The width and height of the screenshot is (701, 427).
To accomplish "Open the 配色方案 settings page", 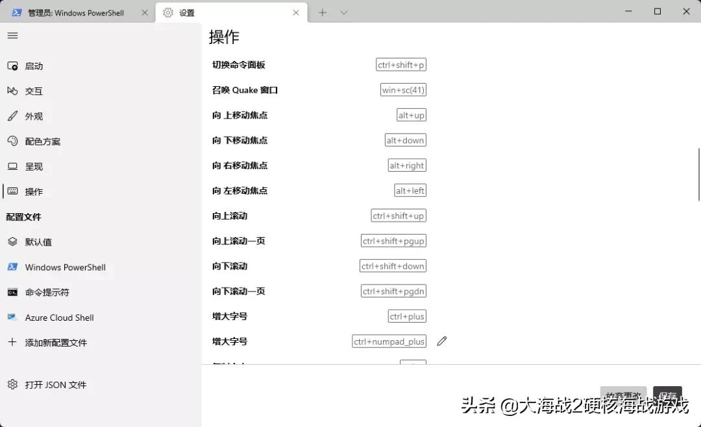I will click(x=101, y=141).
